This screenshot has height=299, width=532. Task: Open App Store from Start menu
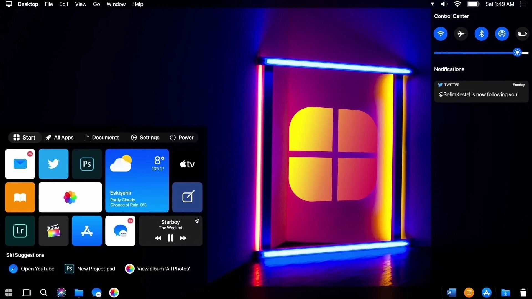tap(87, 230)
